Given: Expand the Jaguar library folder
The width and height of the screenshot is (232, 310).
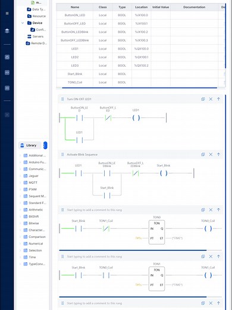Looking at the screenshot, I should [20, 176].
